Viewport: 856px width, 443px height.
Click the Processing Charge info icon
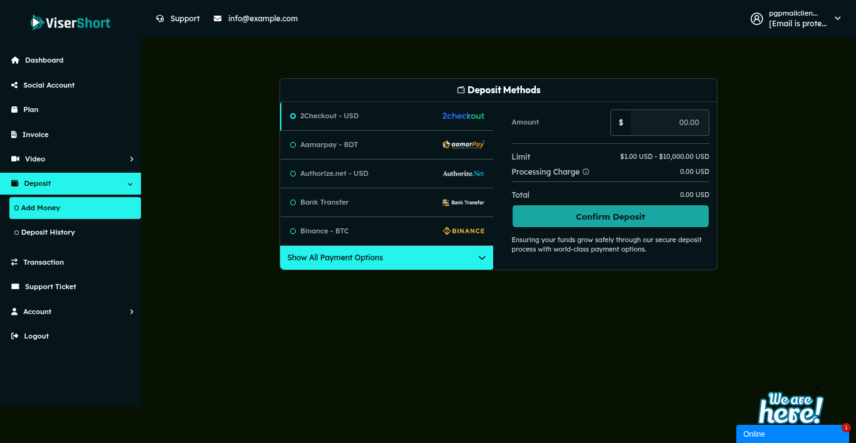(586, 171)
